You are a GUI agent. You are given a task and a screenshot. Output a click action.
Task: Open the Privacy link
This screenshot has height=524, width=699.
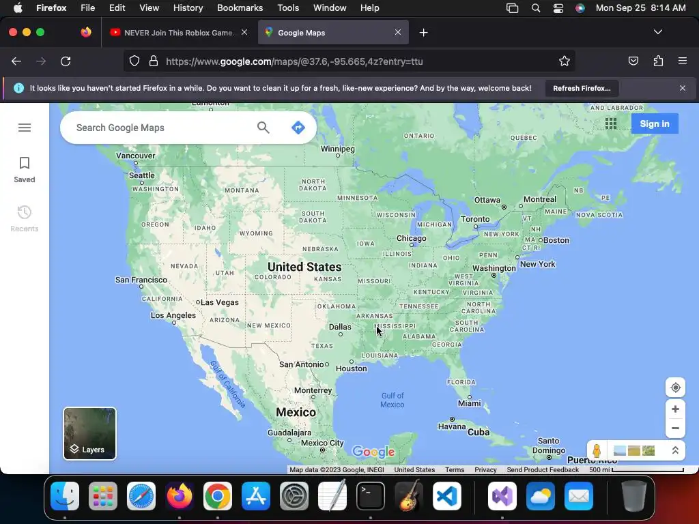pyautogui.click(x=485, y=469)
